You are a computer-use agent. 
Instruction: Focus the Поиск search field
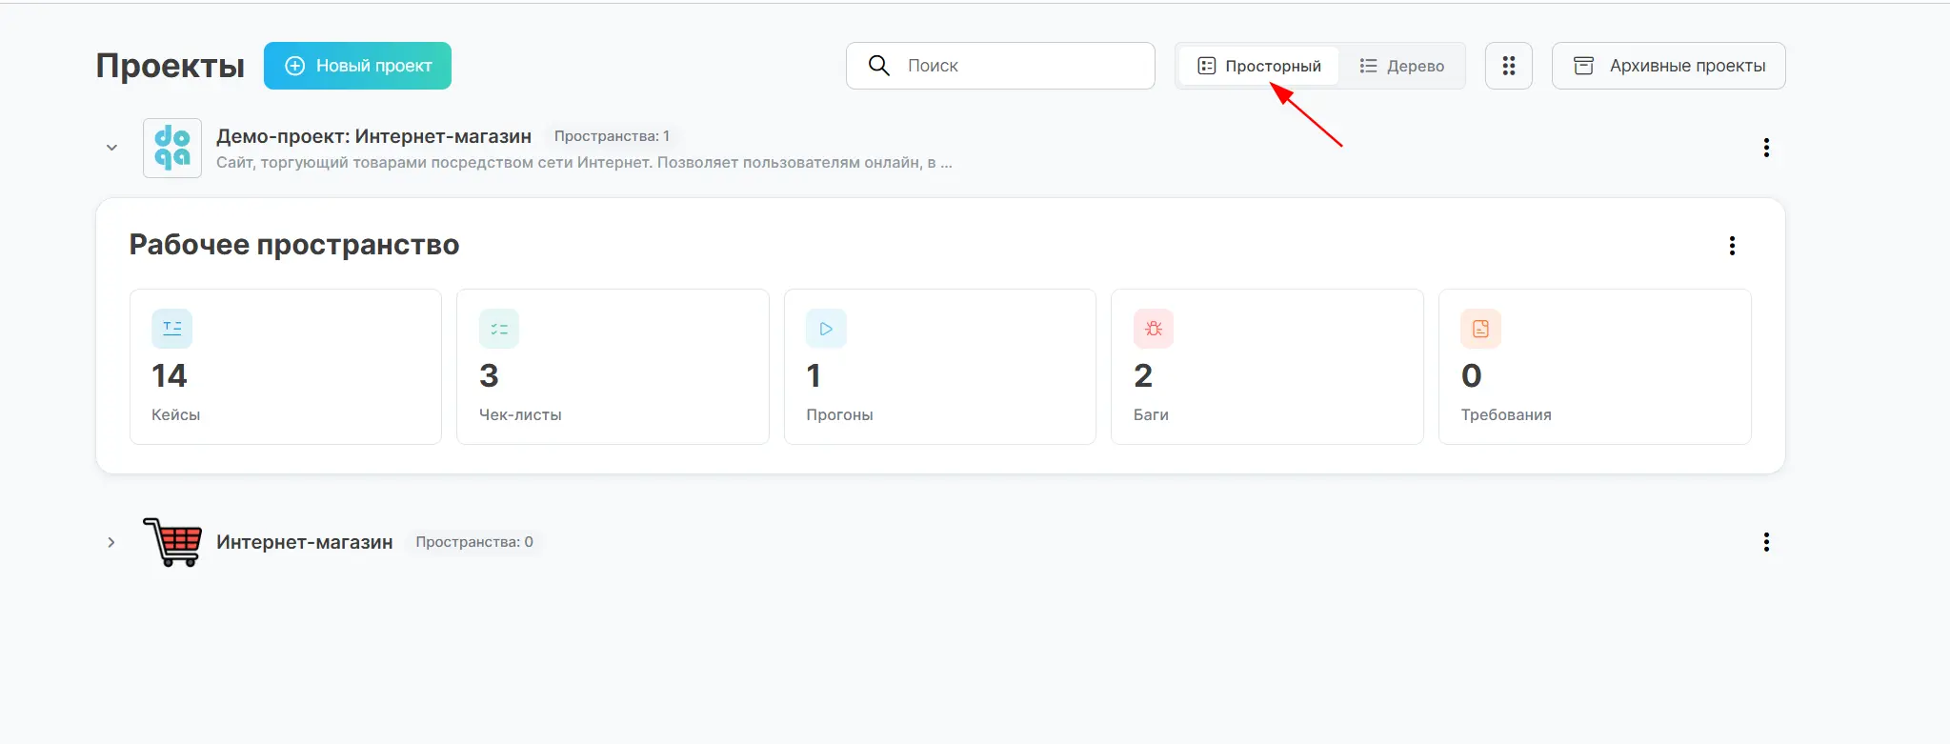point(1000,66)
